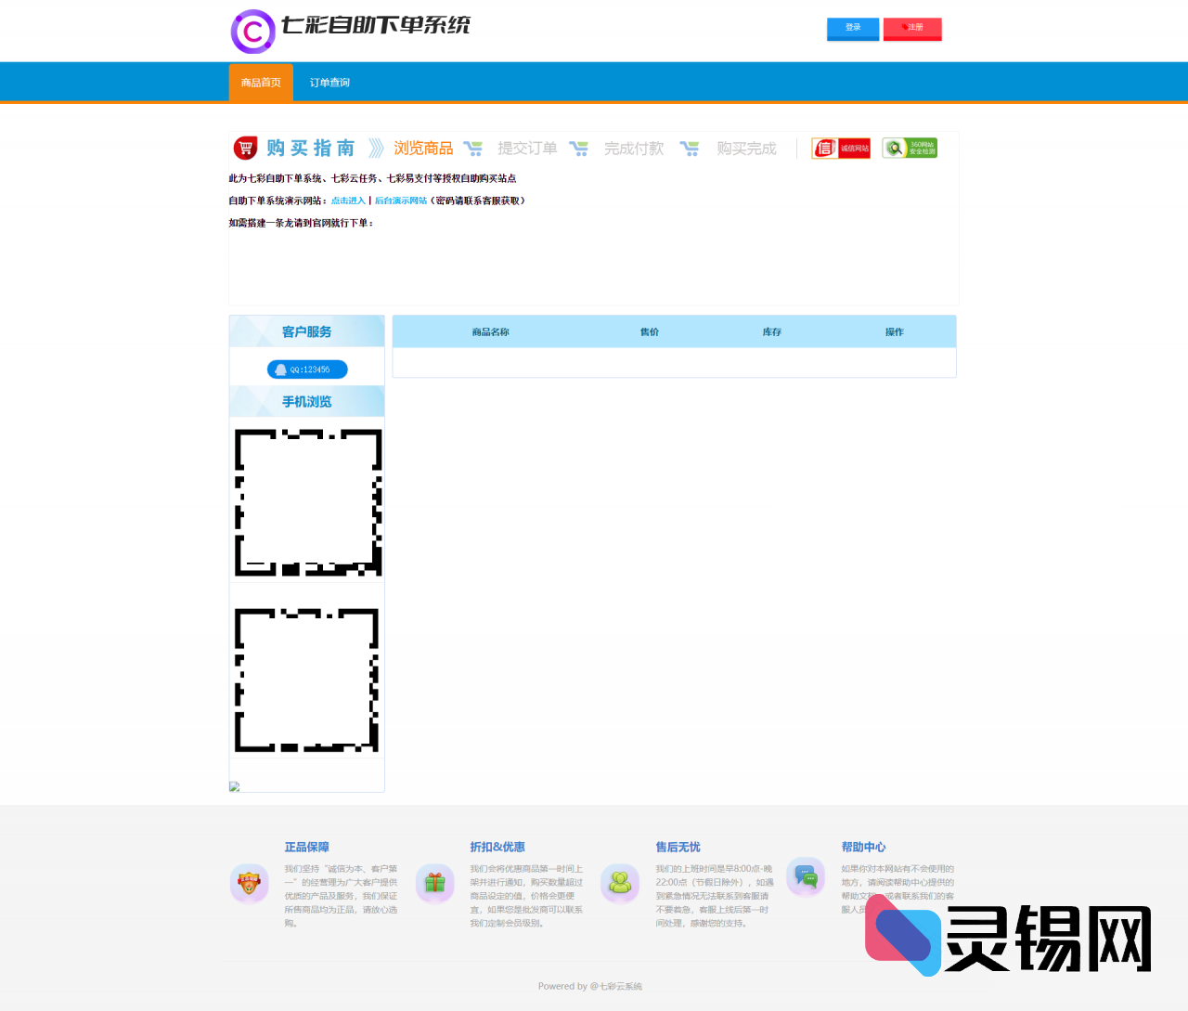Image resolution: width=1188 pixels, height=1011 pixels.
Task: Open the 点击进入 demo site link
Action: tap(348, 201)
